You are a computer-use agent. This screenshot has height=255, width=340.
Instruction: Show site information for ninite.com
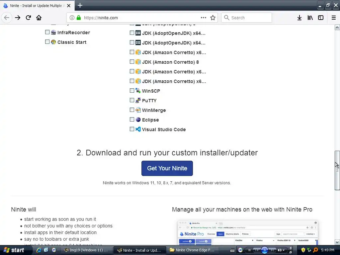click(x=72, y=18)
